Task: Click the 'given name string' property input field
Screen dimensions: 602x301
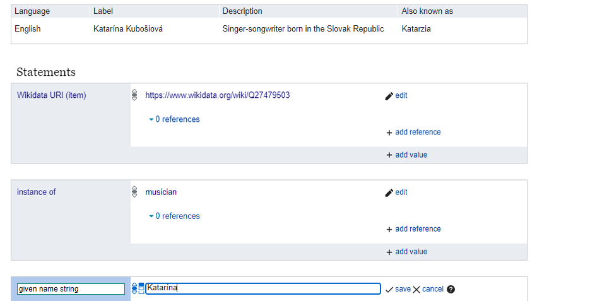Action: 71,289
